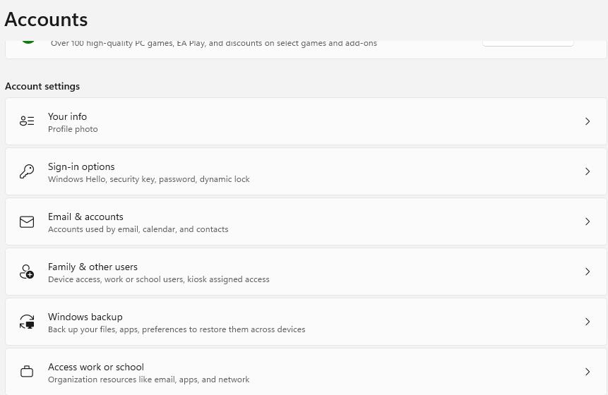
Task: Click the Access work or school briefcase icon
Action: point(27,372)
